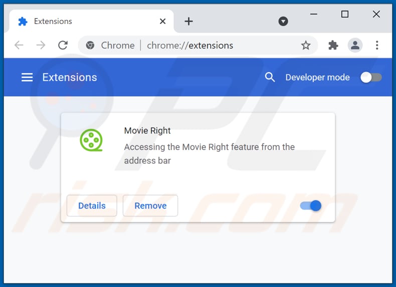Image resolution: width=396 pixels, height=287 pixels.
Task: Minimize the Chrome window
Action: pyautogui.click(x=314, y=14)
